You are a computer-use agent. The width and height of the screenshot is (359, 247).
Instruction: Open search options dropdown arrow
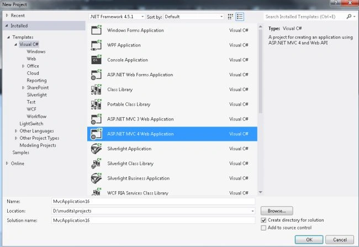tap(355, 17)
